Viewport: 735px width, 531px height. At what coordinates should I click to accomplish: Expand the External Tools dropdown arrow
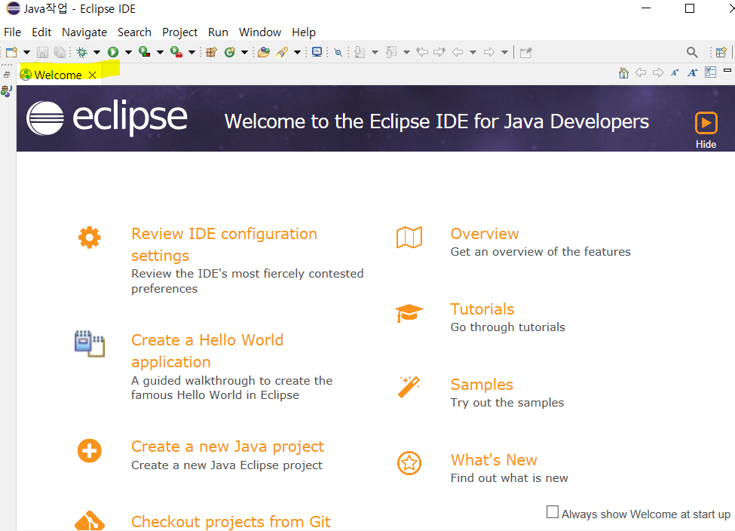coord(191,52)
